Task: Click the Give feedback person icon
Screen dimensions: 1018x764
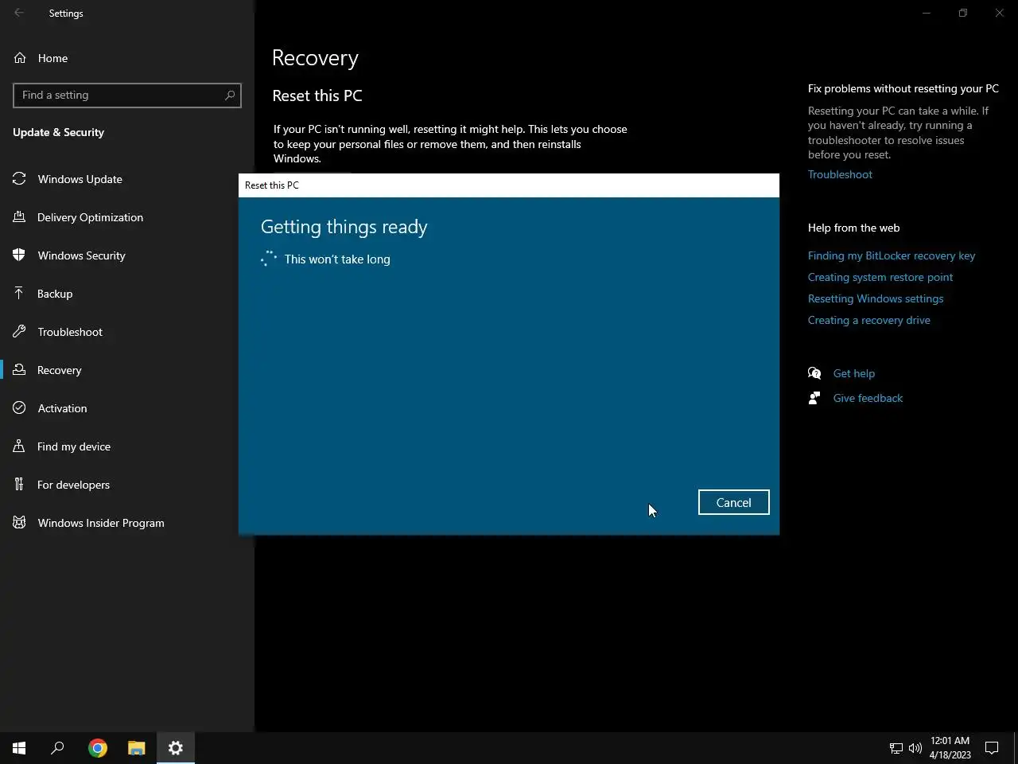Action: (x=814, y=398)
